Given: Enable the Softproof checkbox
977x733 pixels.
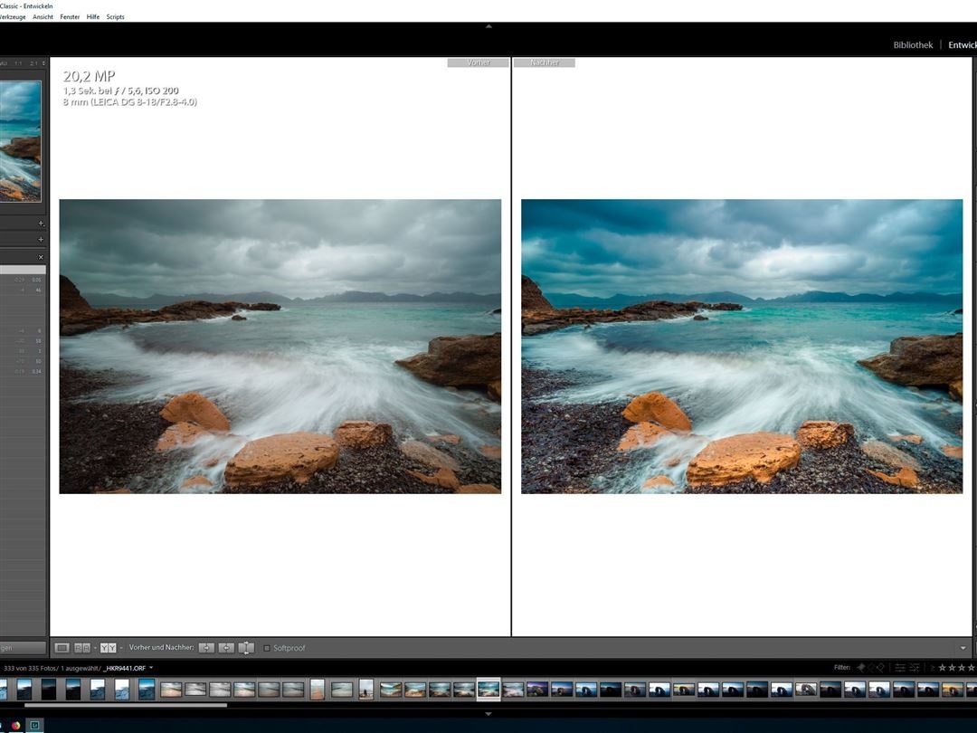Looking at the screenshot, I should pos(267,648).
